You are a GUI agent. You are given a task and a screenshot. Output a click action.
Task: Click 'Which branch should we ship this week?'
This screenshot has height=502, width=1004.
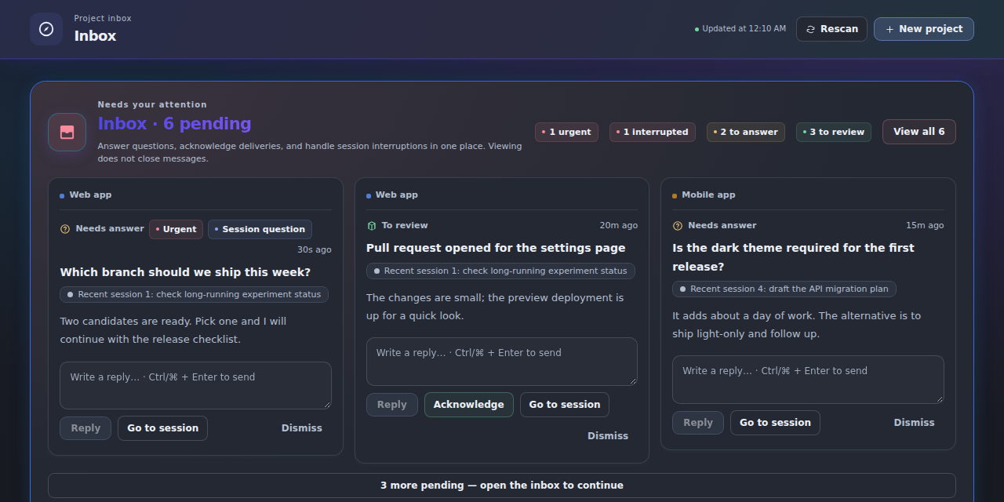point(185,272)
